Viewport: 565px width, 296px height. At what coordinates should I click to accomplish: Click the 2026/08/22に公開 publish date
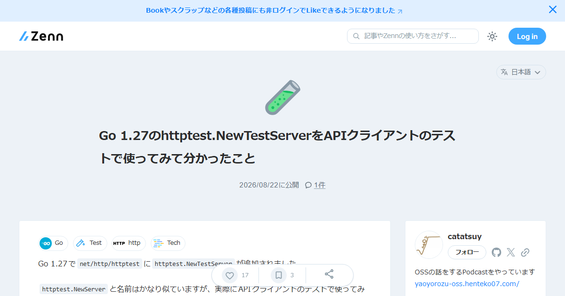point(269,185)
